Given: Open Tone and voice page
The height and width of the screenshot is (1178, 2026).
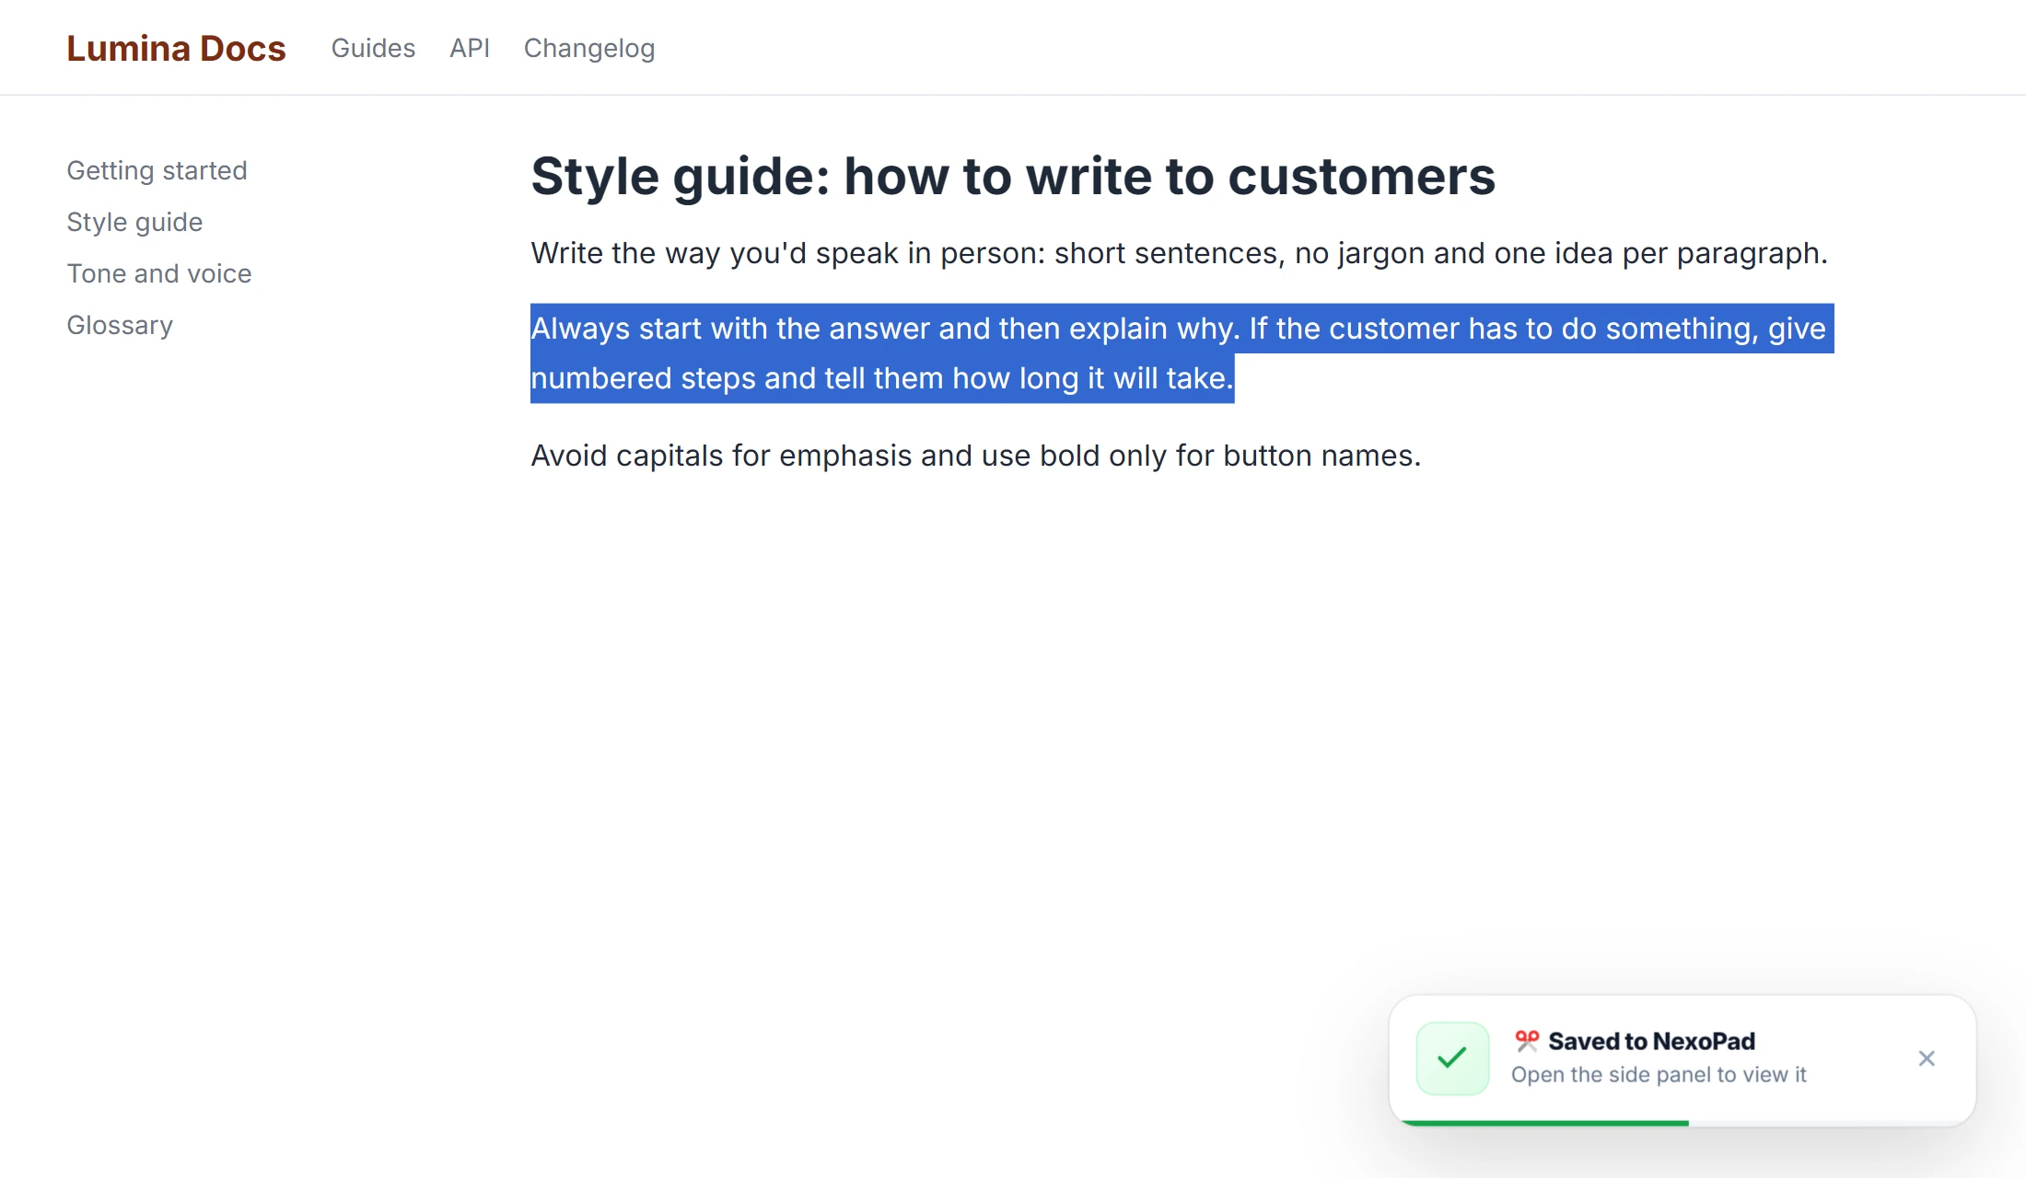Looking at the screenshot, I should click(x=159, y=273).
